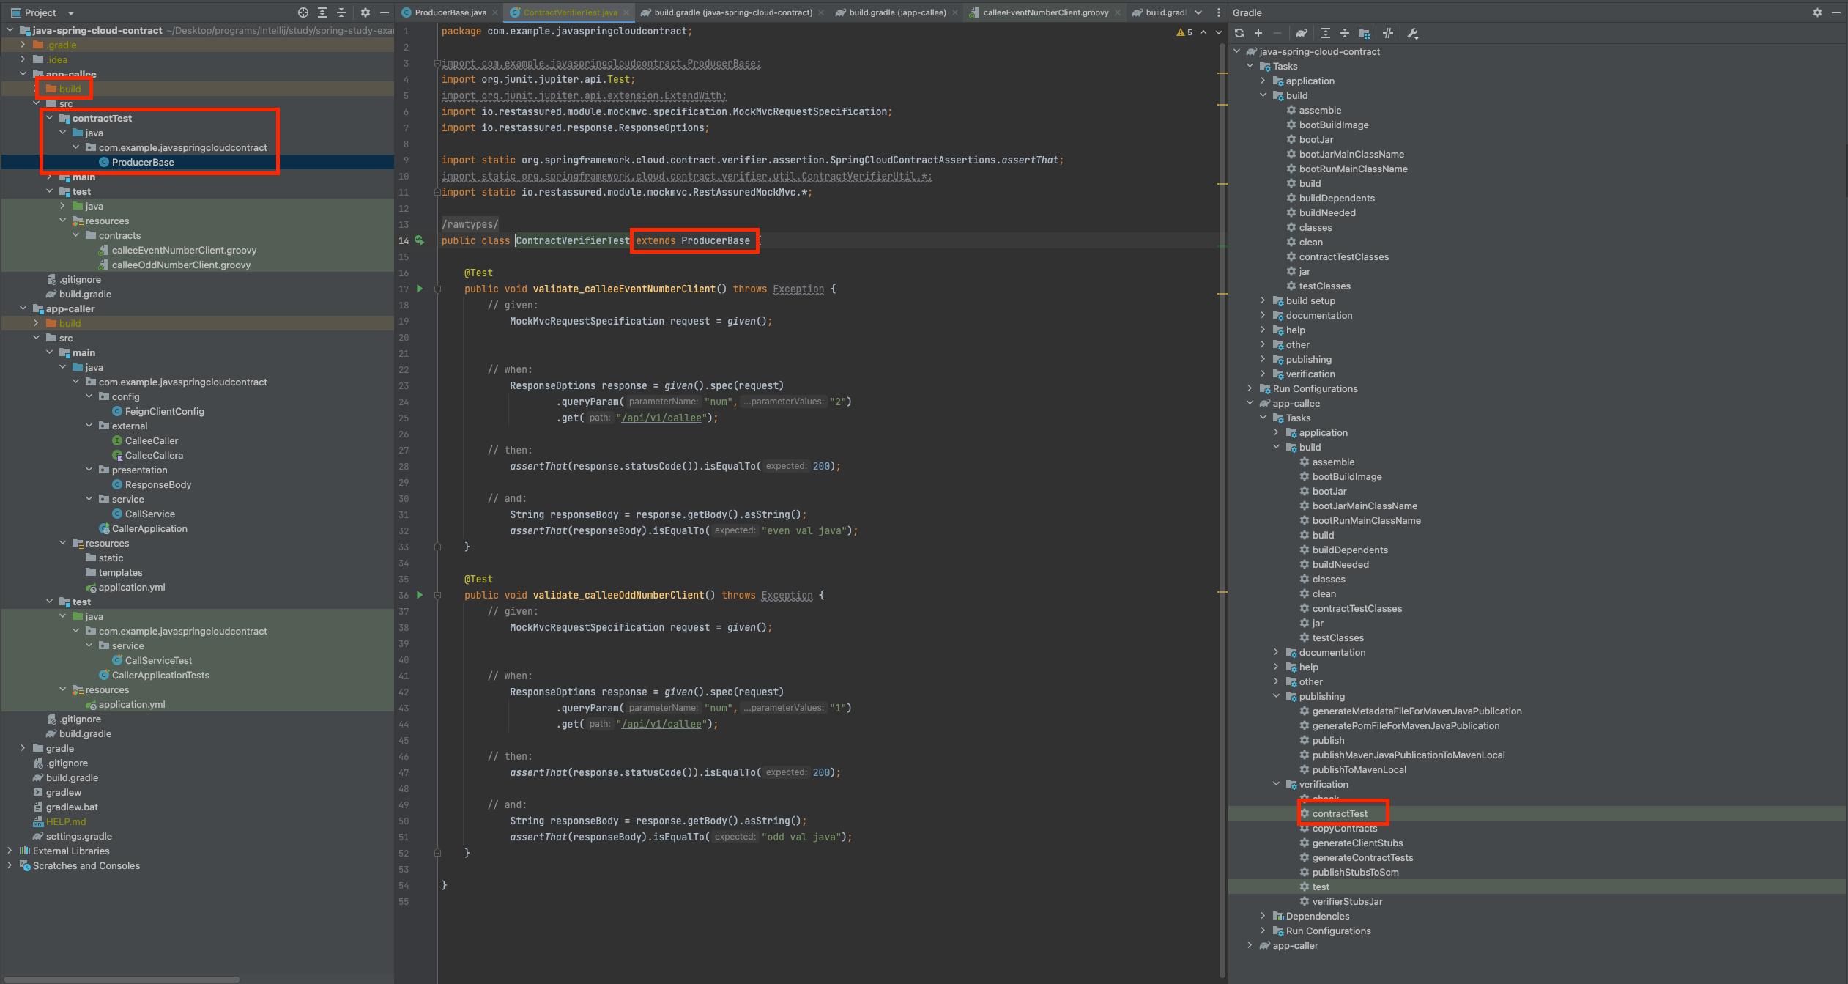This screenshot has height=984, width=1848.
Task: Open Project panel gear options
Action: [365, 12]
